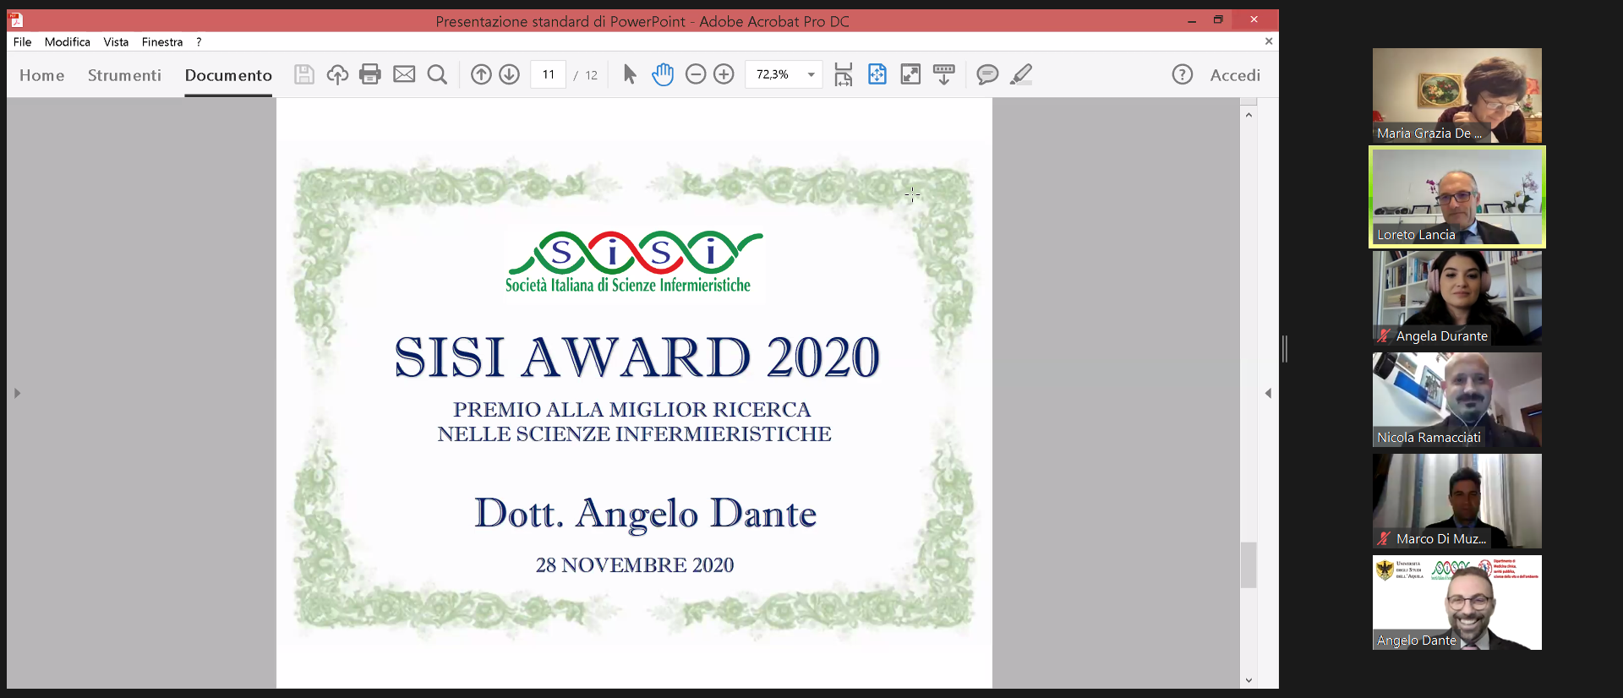Image resolution: width=1623 pixels, height=698 pixels.
Task: Click the scrollbar down arrow
Action: [1249, 680]
